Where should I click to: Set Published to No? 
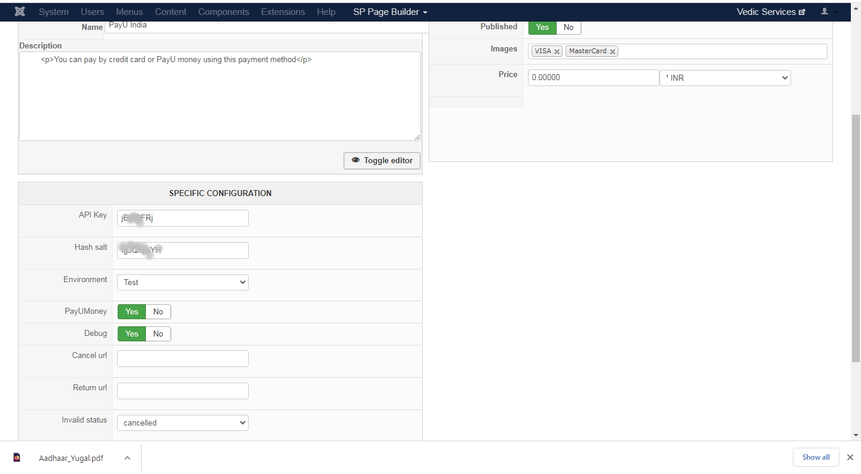569,27
